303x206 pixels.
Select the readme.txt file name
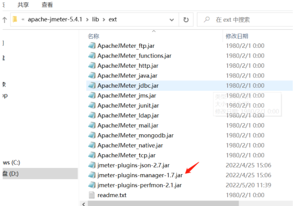(x=112, y=195)
